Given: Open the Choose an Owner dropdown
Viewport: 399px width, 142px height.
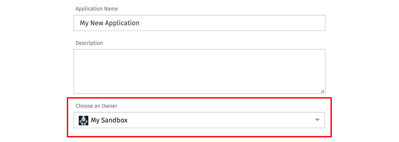Looking at the screenshot, I should [199, 120].
